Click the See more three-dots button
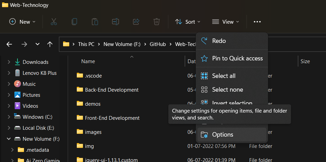This screenshot has height=162, width=326. (x=257, y=22)
